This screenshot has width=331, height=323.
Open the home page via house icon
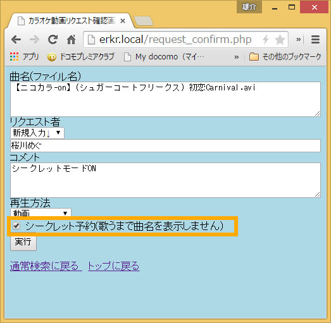coord(71,39)
